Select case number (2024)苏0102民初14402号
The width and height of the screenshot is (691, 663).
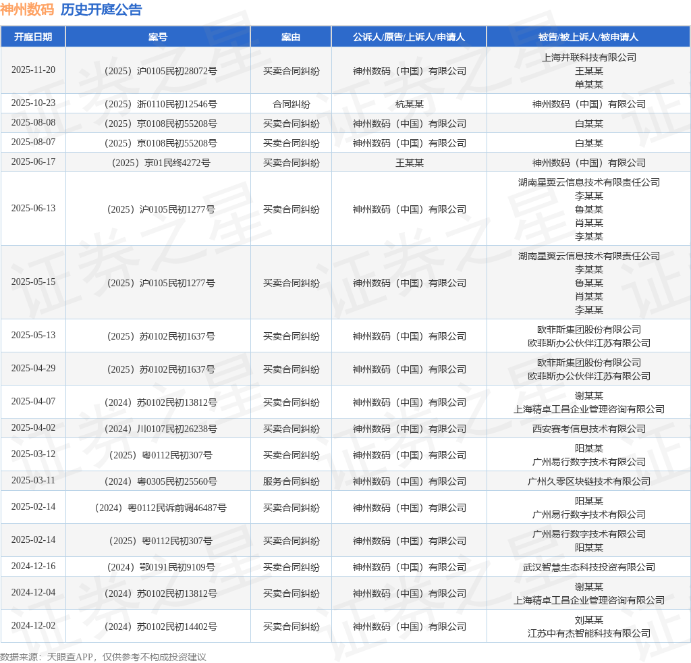161,627
